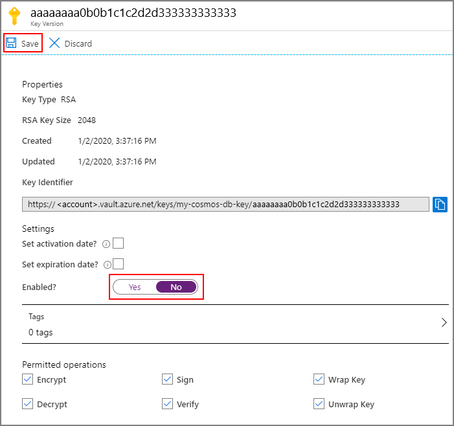This screenshot has height=426, width=454.
Task: Click the Discard button label
Action: pyautogui.click(x=78, y=43)
